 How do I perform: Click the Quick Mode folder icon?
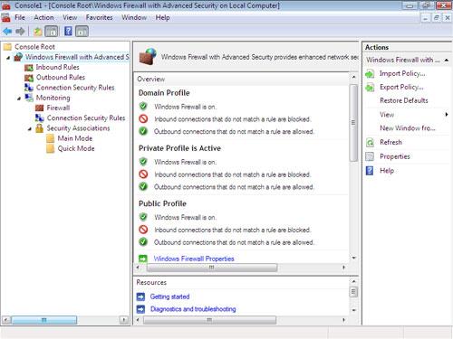(51, 148)
